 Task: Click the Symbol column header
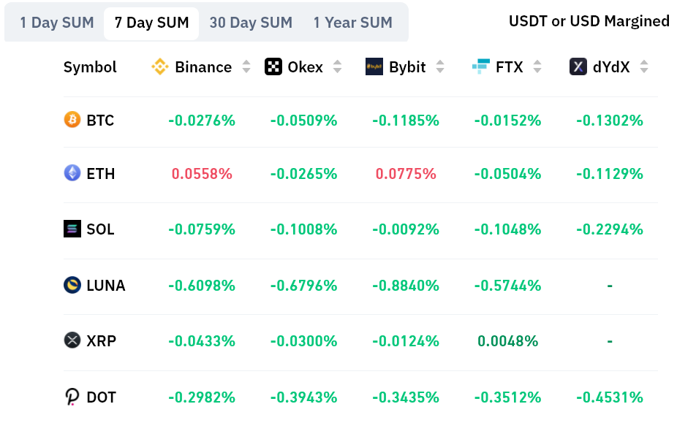[90, 67]
